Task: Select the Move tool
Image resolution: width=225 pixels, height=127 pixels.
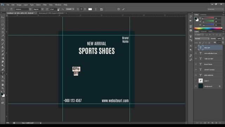Action: pyautogui.click(x=2, y=17)
